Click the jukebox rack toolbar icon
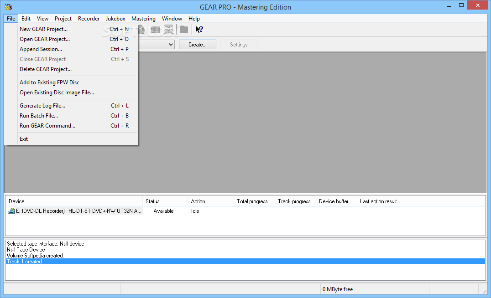491x298 pixels. tap(168, 30)
